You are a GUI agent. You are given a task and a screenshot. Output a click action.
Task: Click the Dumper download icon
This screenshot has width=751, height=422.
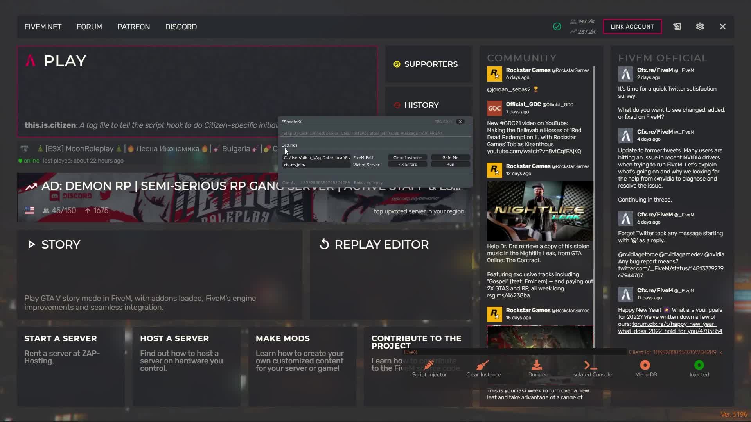tap(537, 365)
